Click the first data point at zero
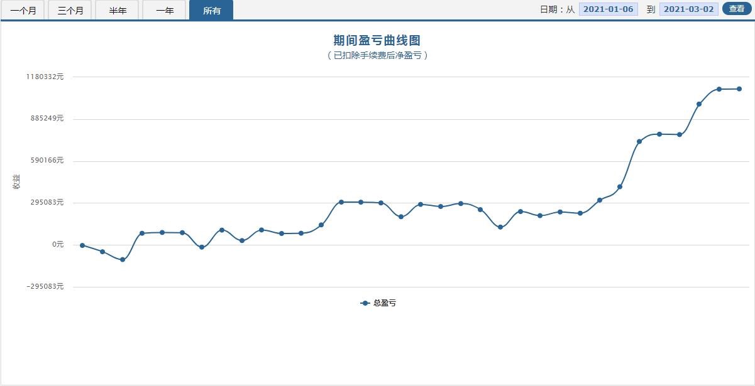Viewport: 755px width, 386px height. (82, 245)
